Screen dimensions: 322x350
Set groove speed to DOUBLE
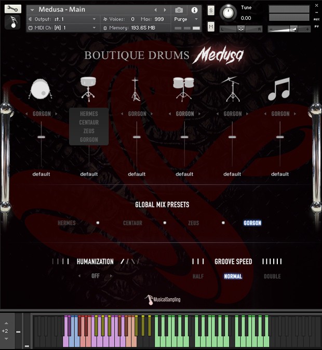(x=272, y=276)
